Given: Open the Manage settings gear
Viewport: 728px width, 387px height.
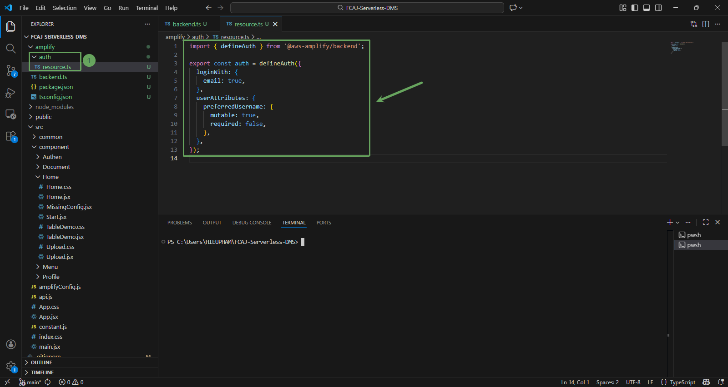Looking at the screenshot, I should 11,366.
